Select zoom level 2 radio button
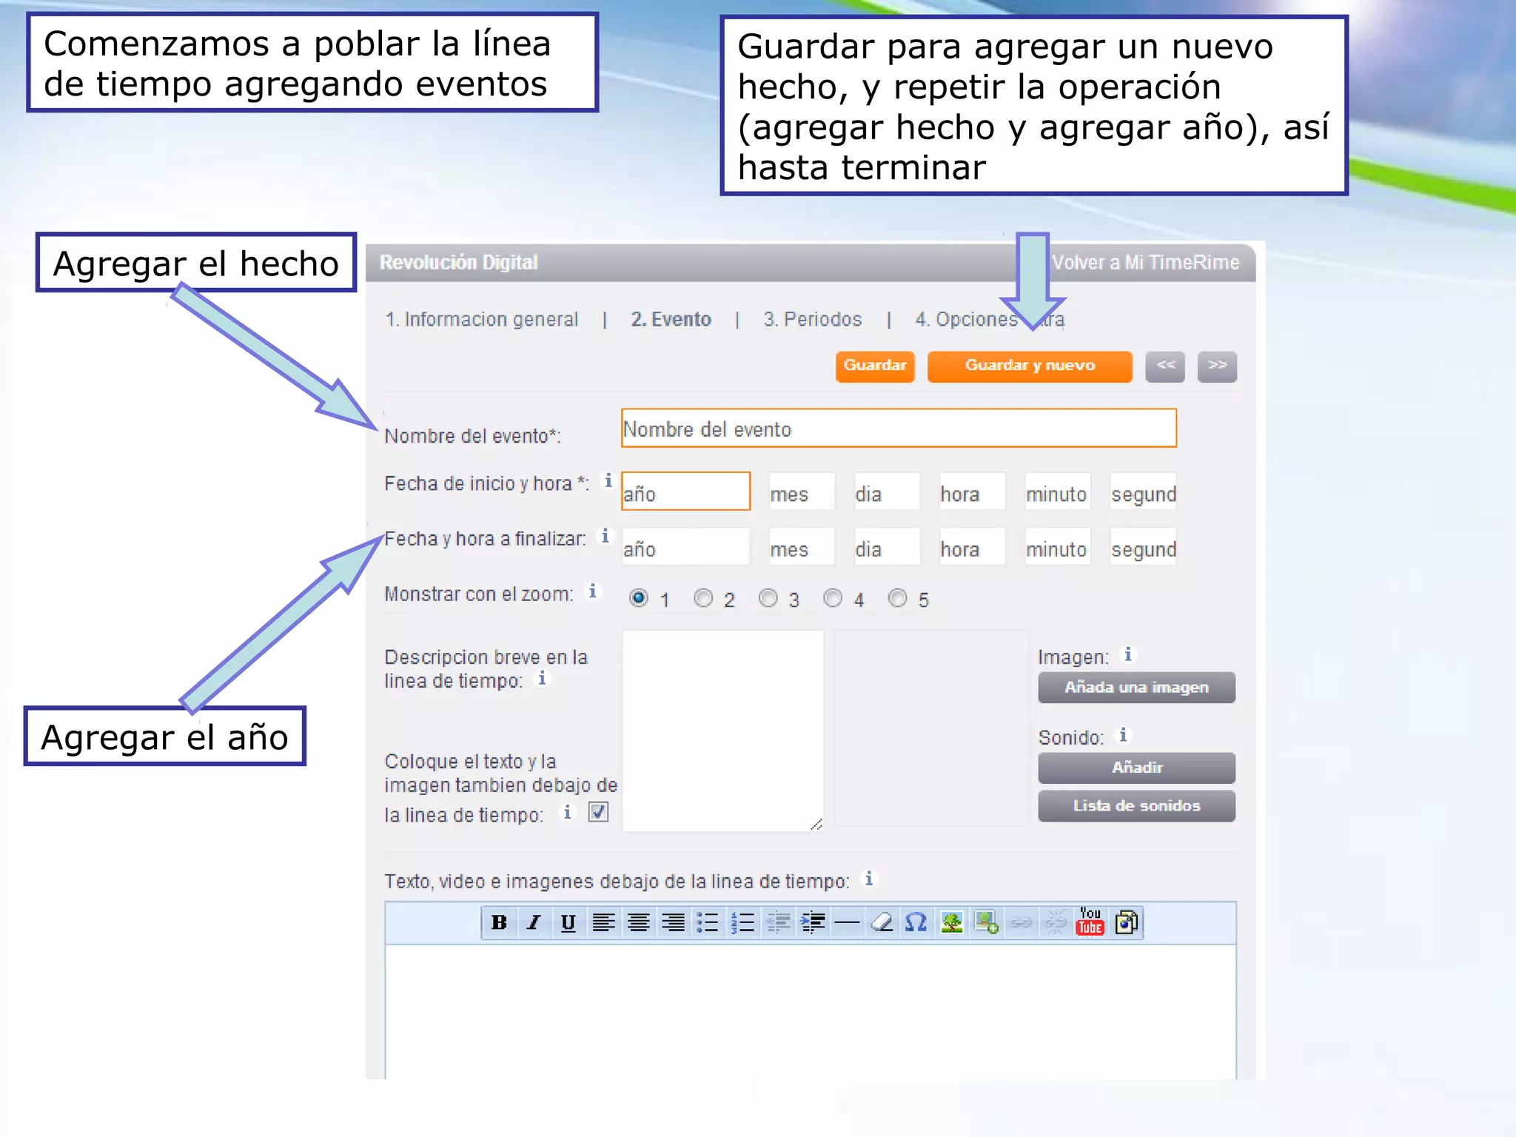Viewport: 1516px width, 1137px height. coord(703,598)
